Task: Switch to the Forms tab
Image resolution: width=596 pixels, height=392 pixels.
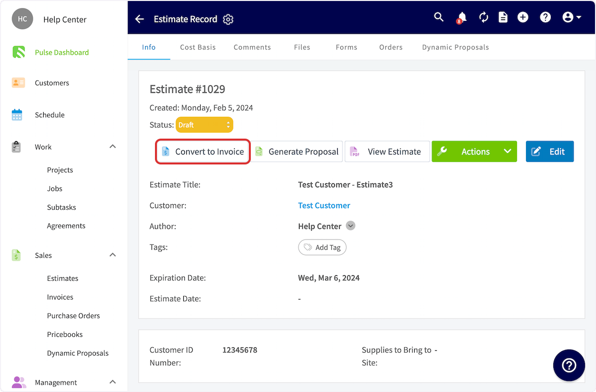Action: coord(346,47)
